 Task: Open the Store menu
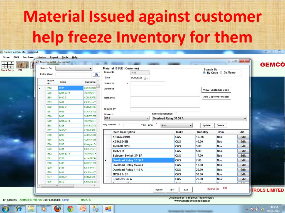pyautogui.click(x=6, y=57)
